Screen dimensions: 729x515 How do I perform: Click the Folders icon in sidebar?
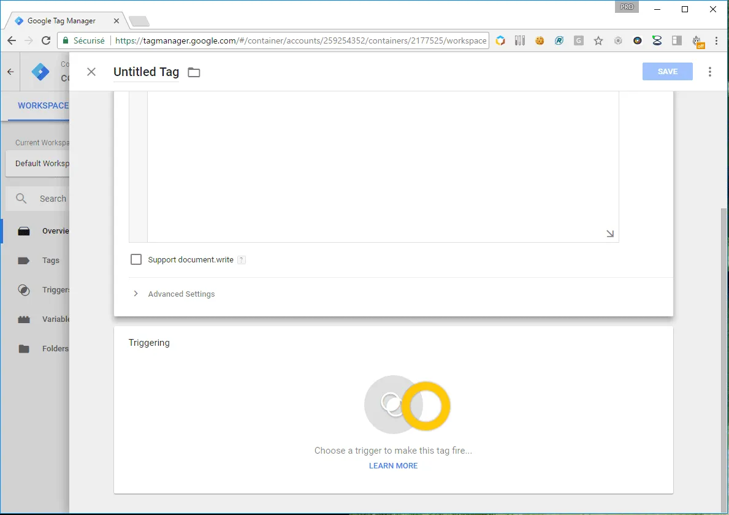[24, 349]
